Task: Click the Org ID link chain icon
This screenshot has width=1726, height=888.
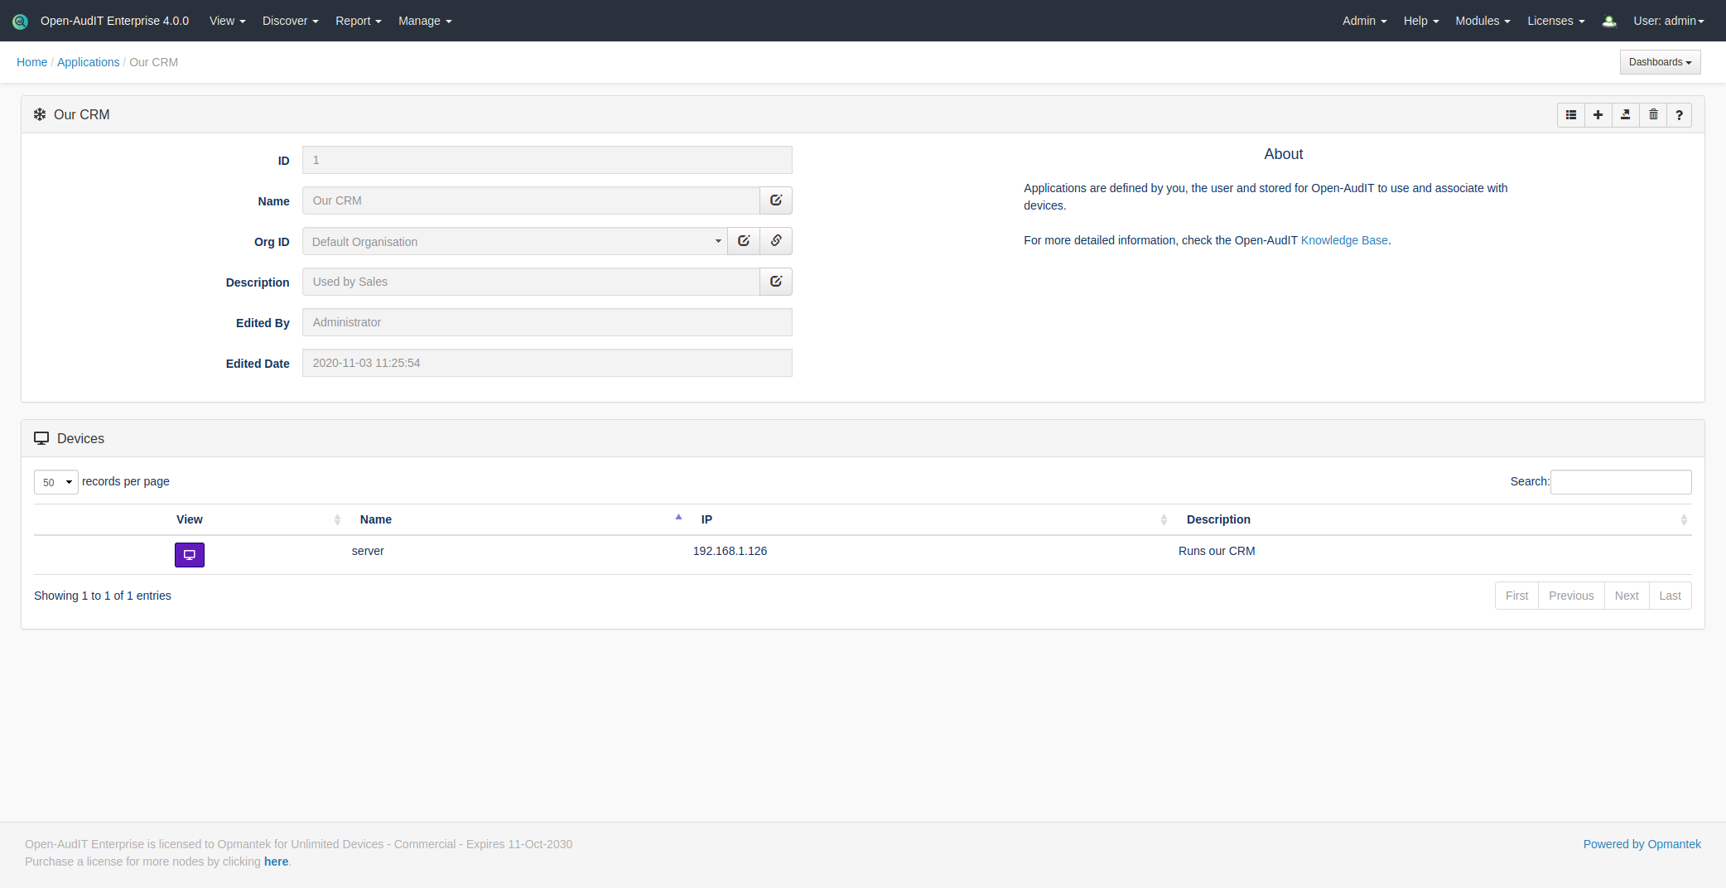Action: coord(776,241)
